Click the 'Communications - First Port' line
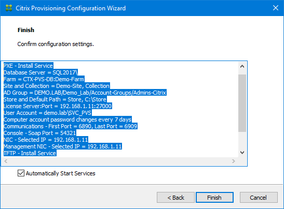Screen dimensions: 284x209 [71, 126]
